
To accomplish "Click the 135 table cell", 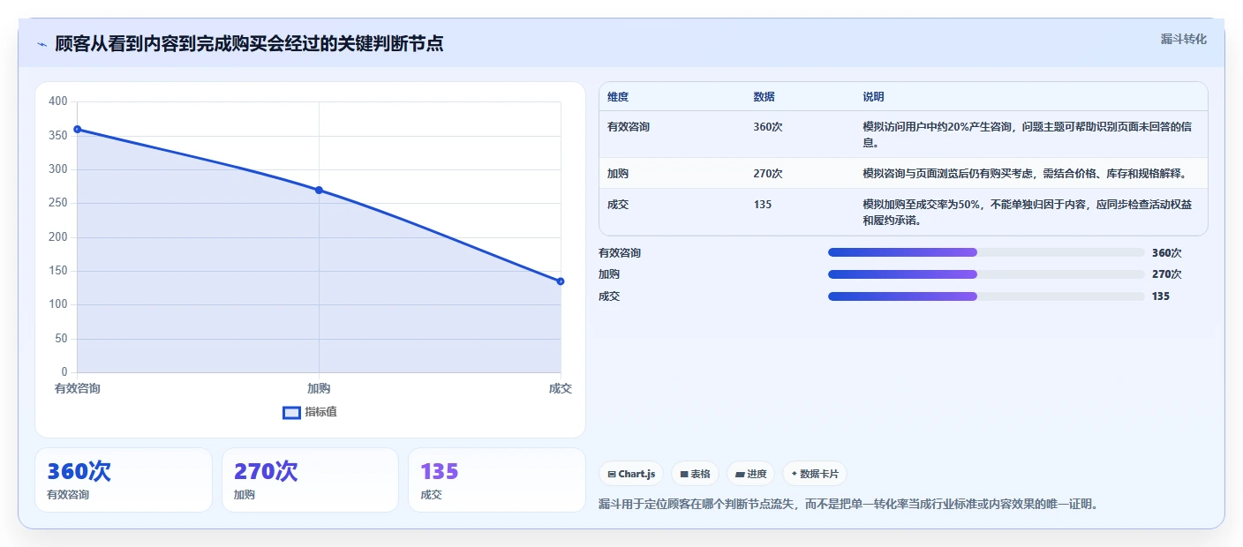I will tap(763, 205).
